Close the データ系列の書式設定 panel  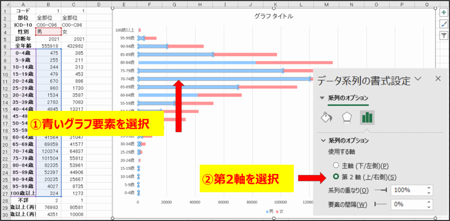[437, 78]
